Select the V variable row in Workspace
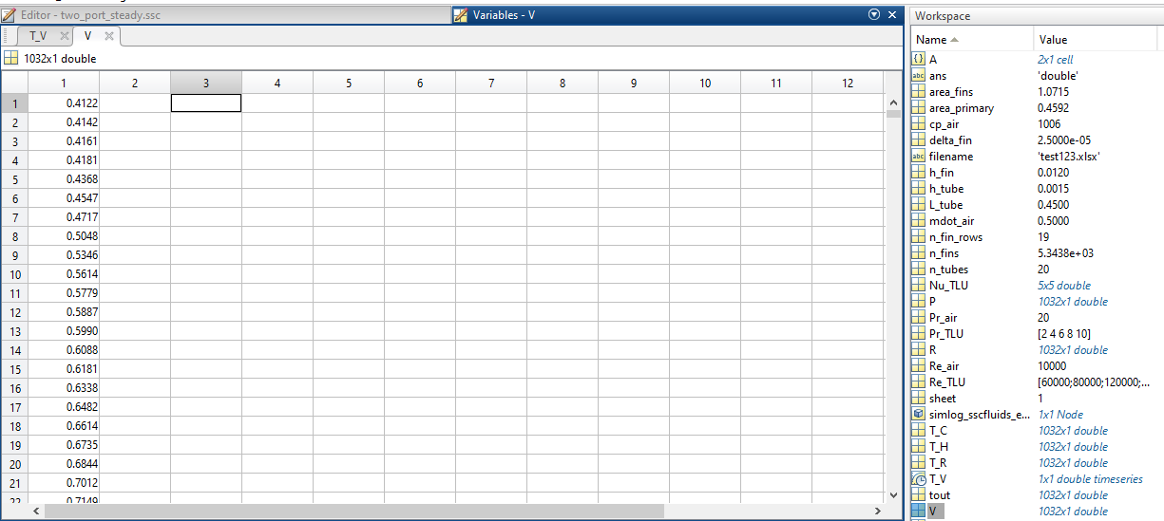 (x=1036, y=511)
